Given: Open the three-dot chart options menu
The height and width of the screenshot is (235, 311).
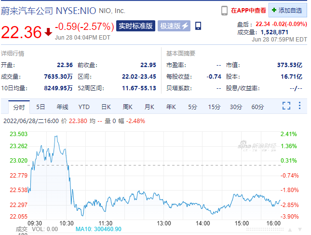Looking at the screenshot, I should [299, 106].
